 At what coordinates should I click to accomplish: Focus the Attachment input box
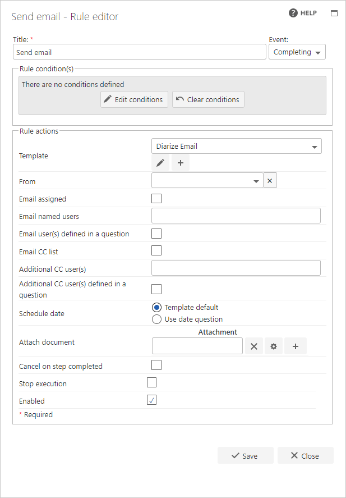point(197,346)
